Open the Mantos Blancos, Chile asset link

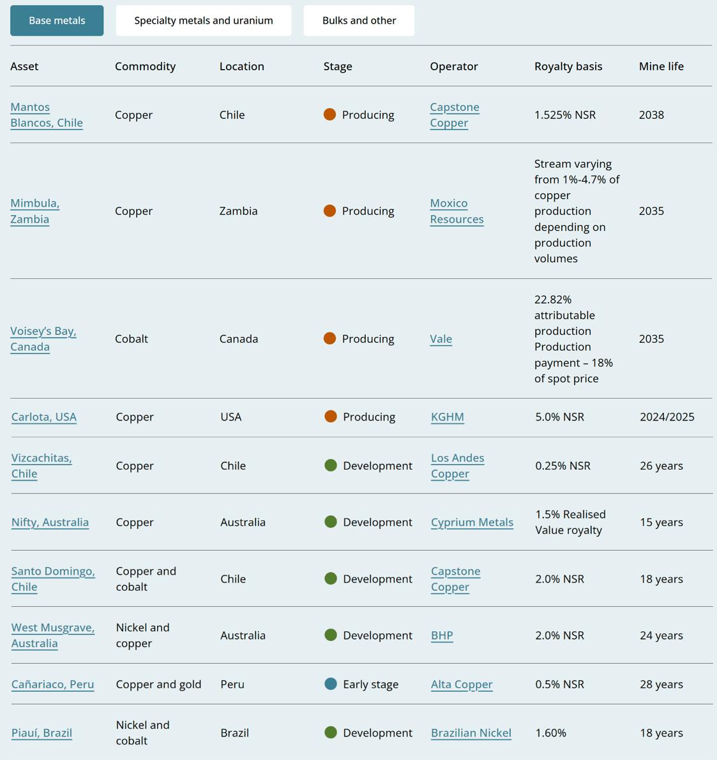[46, 115]
